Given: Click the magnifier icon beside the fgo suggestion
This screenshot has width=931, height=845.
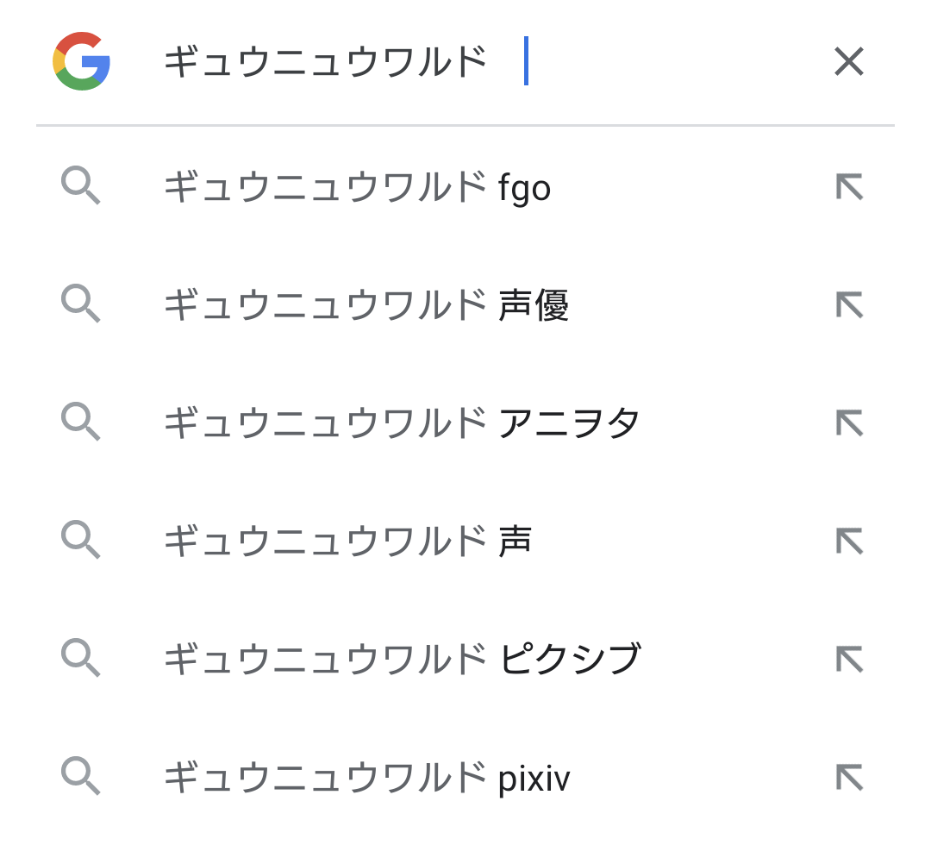Looking at the screenshot, I should pos(81,187).
